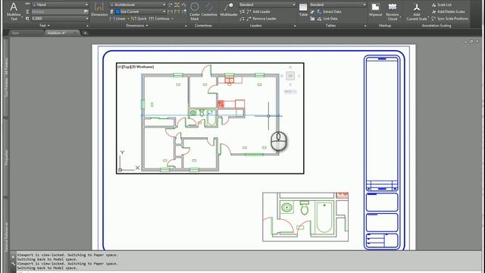This screenshot has width=485, height=273.
Task: Open the text height 0.2000 dropdown
Action: point(86,18)
